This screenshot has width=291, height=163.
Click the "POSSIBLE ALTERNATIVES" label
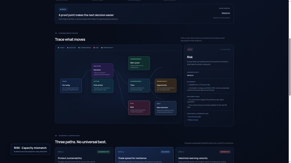tap(197, 114)
